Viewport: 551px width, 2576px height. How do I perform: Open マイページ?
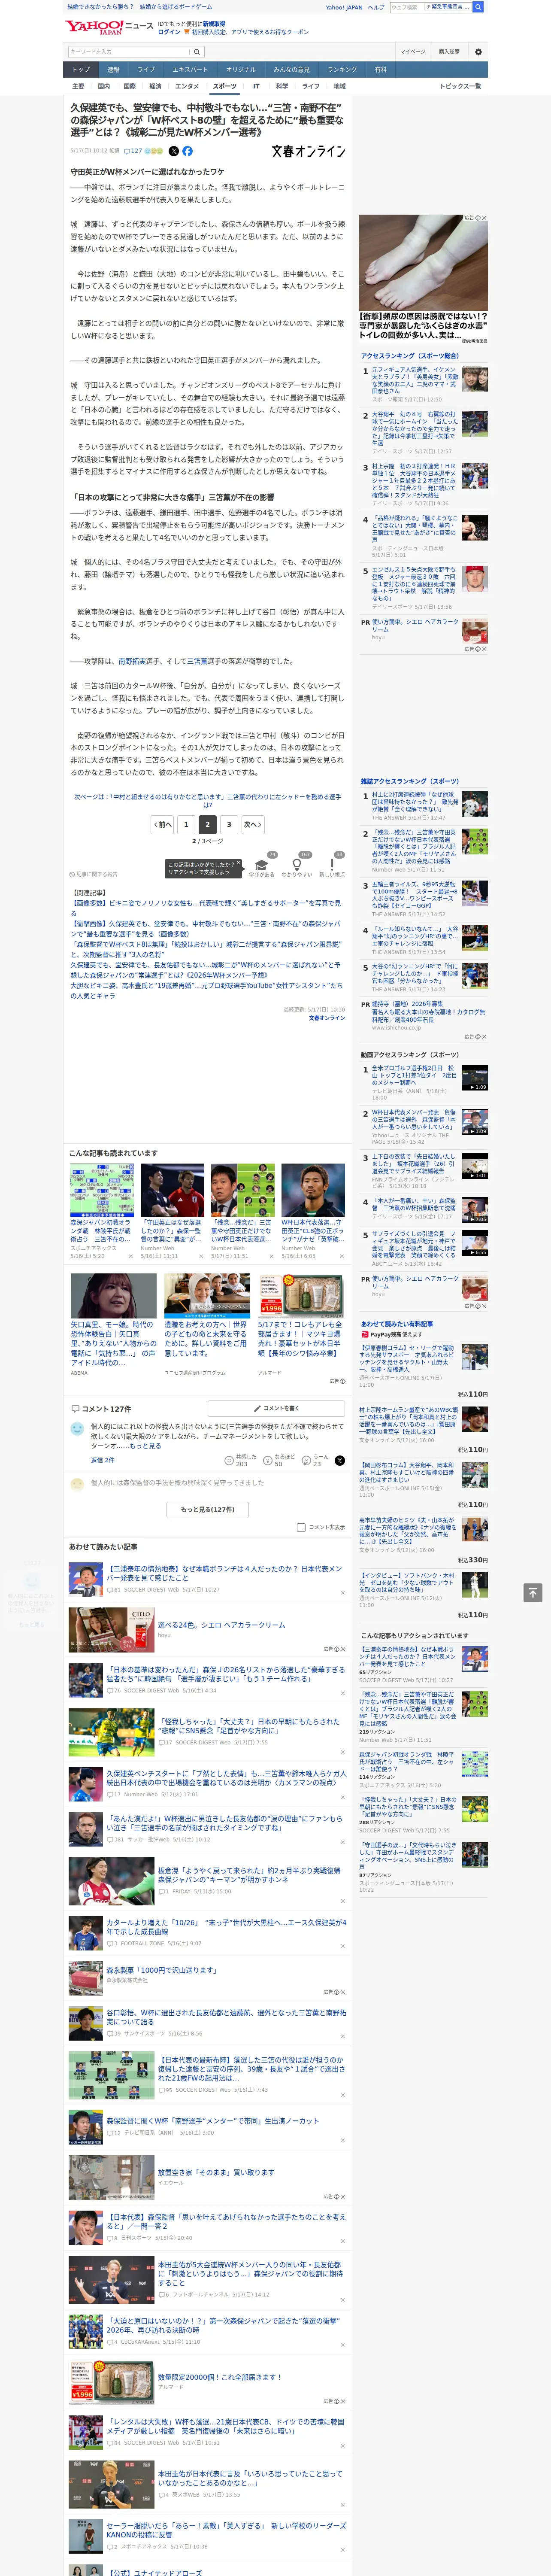click(412, 52)
